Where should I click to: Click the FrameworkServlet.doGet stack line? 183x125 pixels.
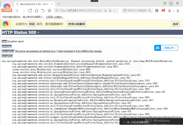click(x=65, y=67)
